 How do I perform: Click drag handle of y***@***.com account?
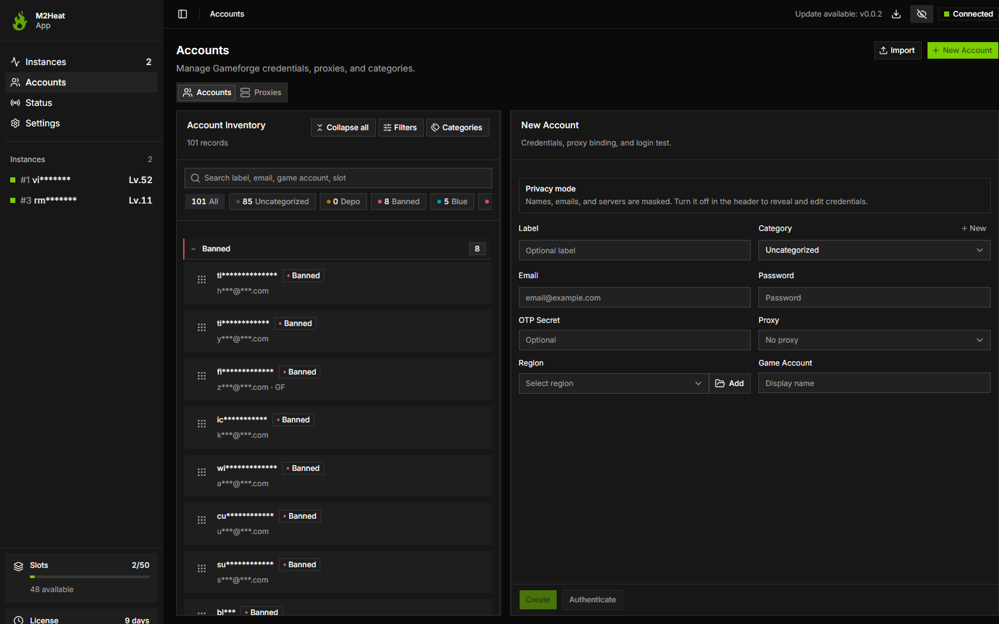tap(202, 327)
